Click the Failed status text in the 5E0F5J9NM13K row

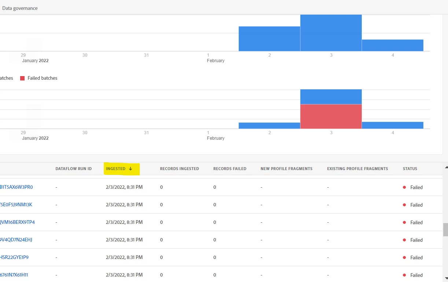pos(416,205)
